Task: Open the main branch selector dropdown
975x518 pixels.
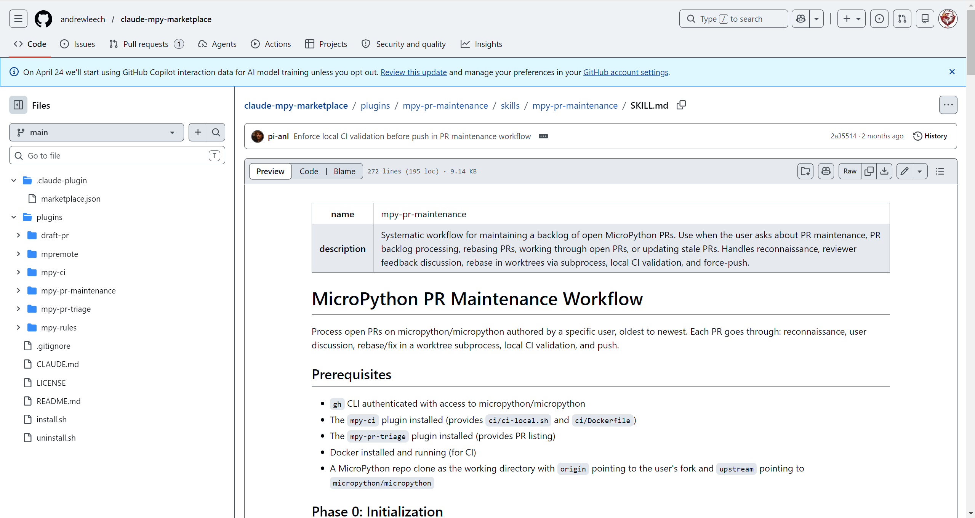Action: tap(96, 132)
